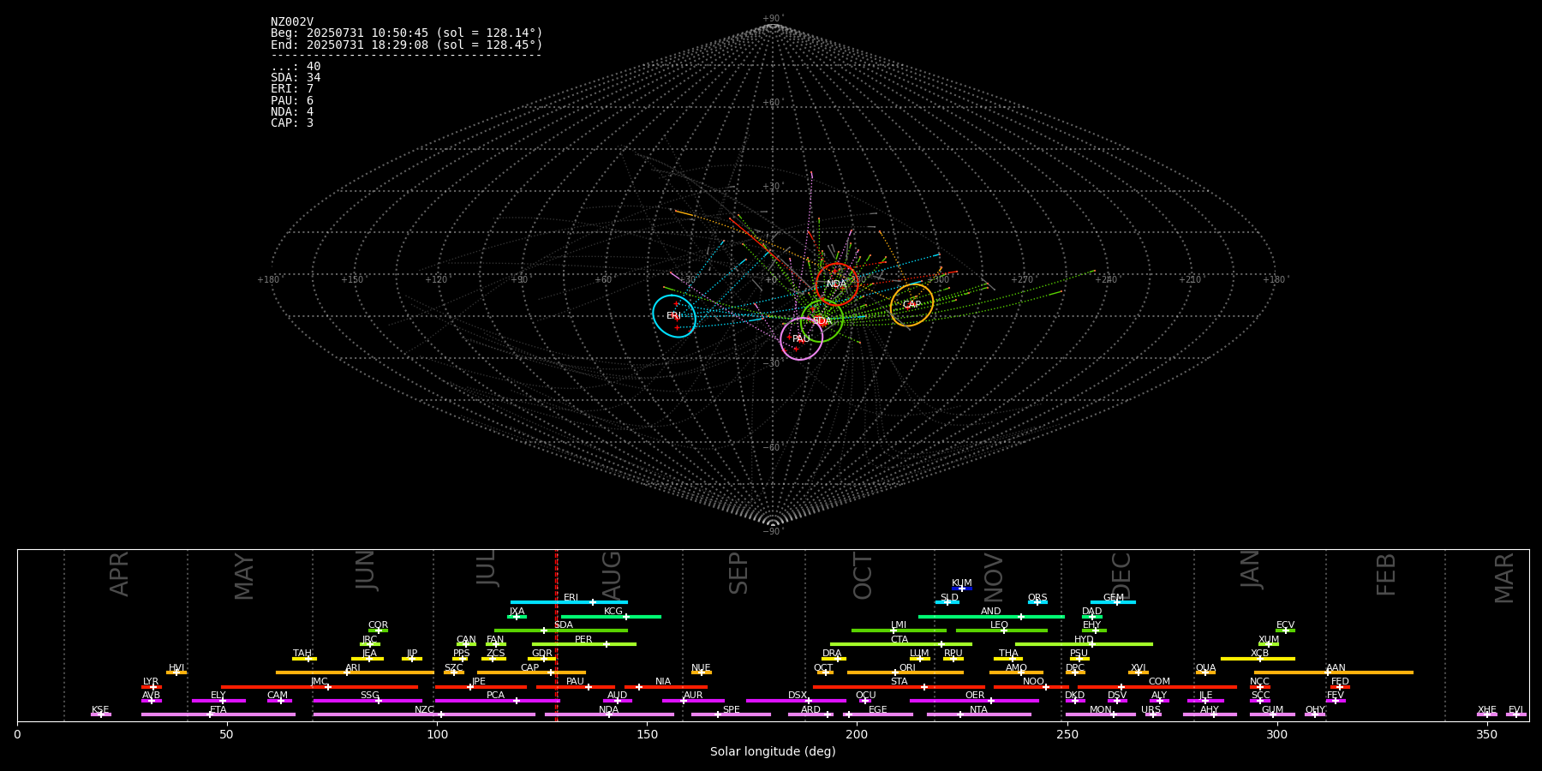Click the AUG month label on timeline
This screenshot has height=771, width=1542.
[x=612, y=575]
